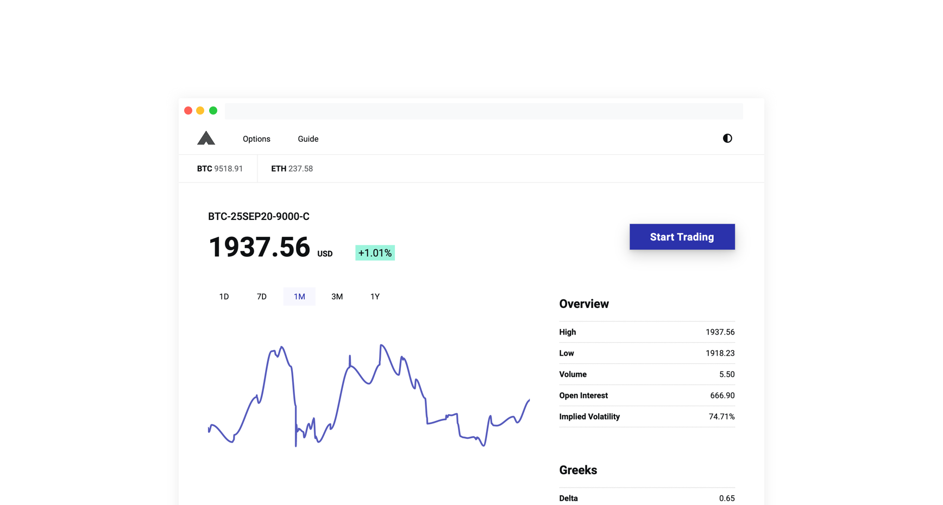Open the Guide page
The width and height of the screenshot is (943, 505).
(x=307, y=138)
